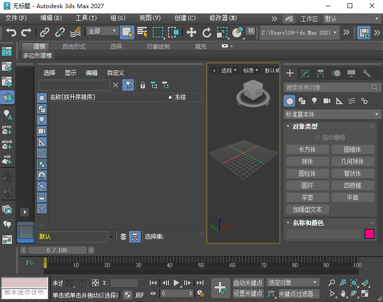Activate the Select and Move tool
383x302 pixels.
[191, 32]
